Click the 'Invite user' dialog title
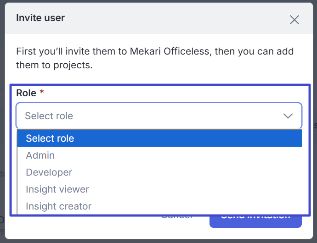 pyautogui.click(x=40, y=18)
